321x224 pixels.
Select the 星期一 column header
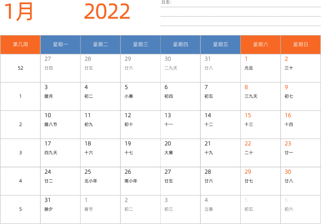pyautogui.click(x=60, y=45)
